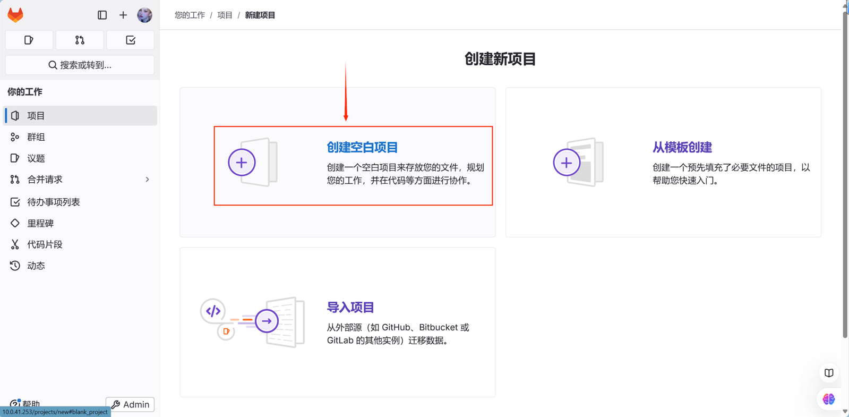Select 项目 in the sidebar

tap(81, 115)
